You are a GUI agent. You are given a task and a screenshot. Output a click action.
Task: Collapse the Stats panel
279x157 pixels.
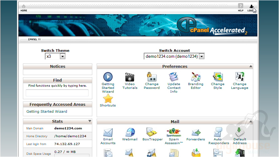[x=90, y=121]
